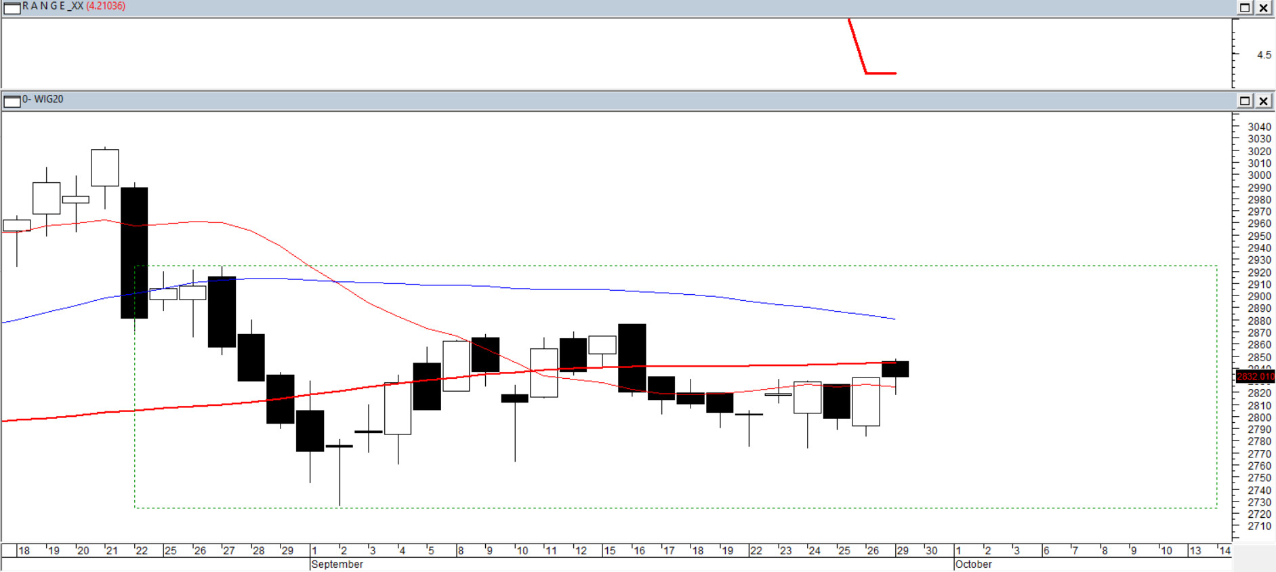Close the WIG20 chart panel
This screenshot has width=1276, height=572.
(1264, 101)
